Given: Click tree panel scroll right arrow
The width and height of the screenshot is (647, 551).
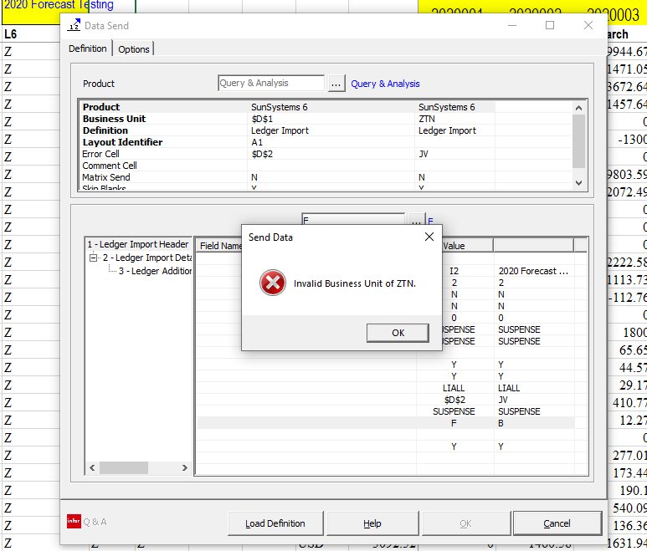Looking at the screenshot, I should click(x=185, y=467).
